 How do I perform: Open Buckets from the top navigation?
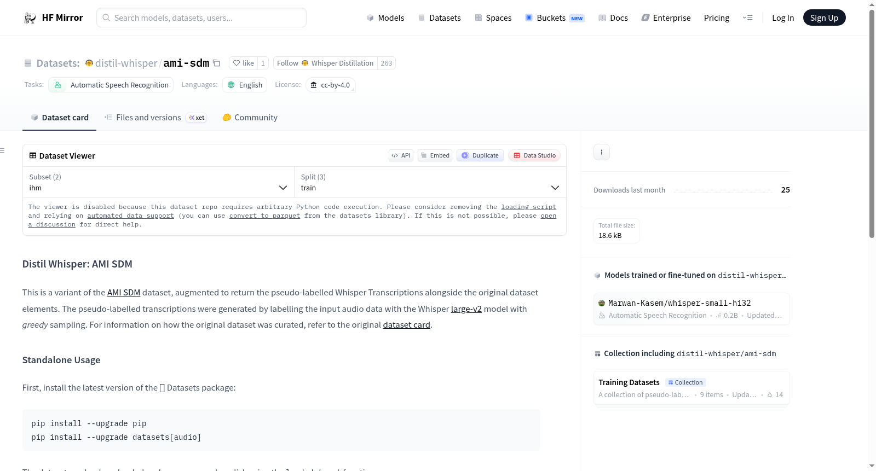pyautogui.click(x=555, y=18)
